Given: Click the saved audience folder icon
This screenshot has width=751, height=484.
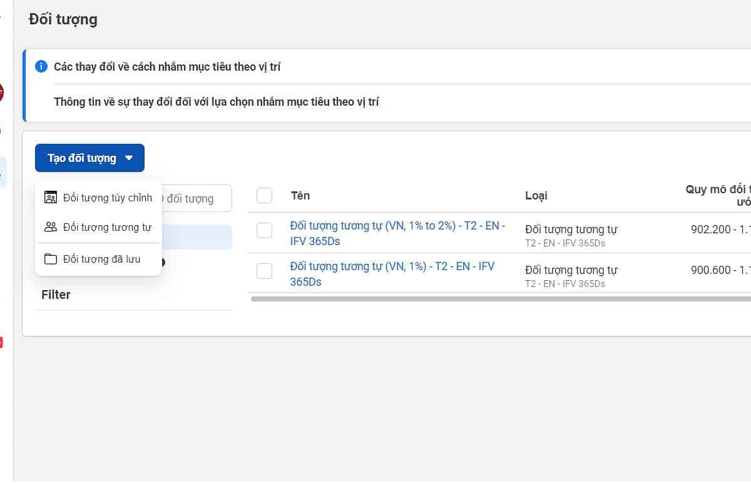Looking at the screenshot, I should pos(51,259).
